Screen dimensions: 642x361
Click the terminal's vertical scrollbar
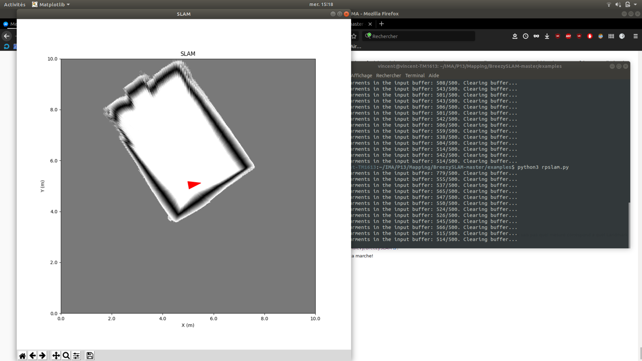(x=629, y=224)
